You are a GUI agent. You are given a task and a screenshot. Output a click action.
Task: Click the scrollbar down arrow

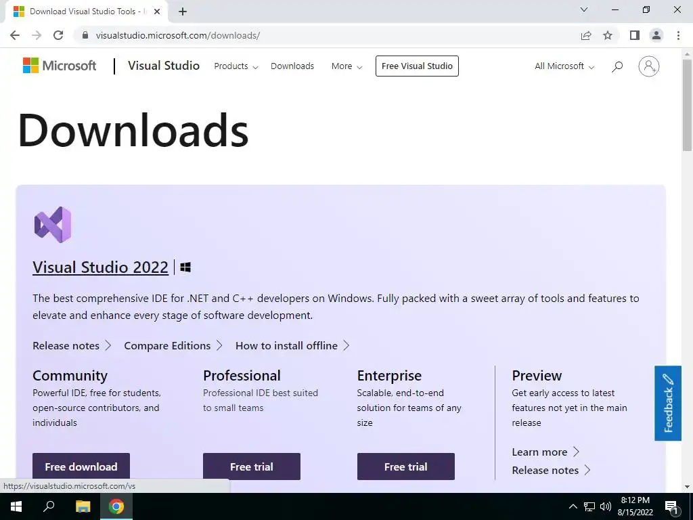click(688, 487)
